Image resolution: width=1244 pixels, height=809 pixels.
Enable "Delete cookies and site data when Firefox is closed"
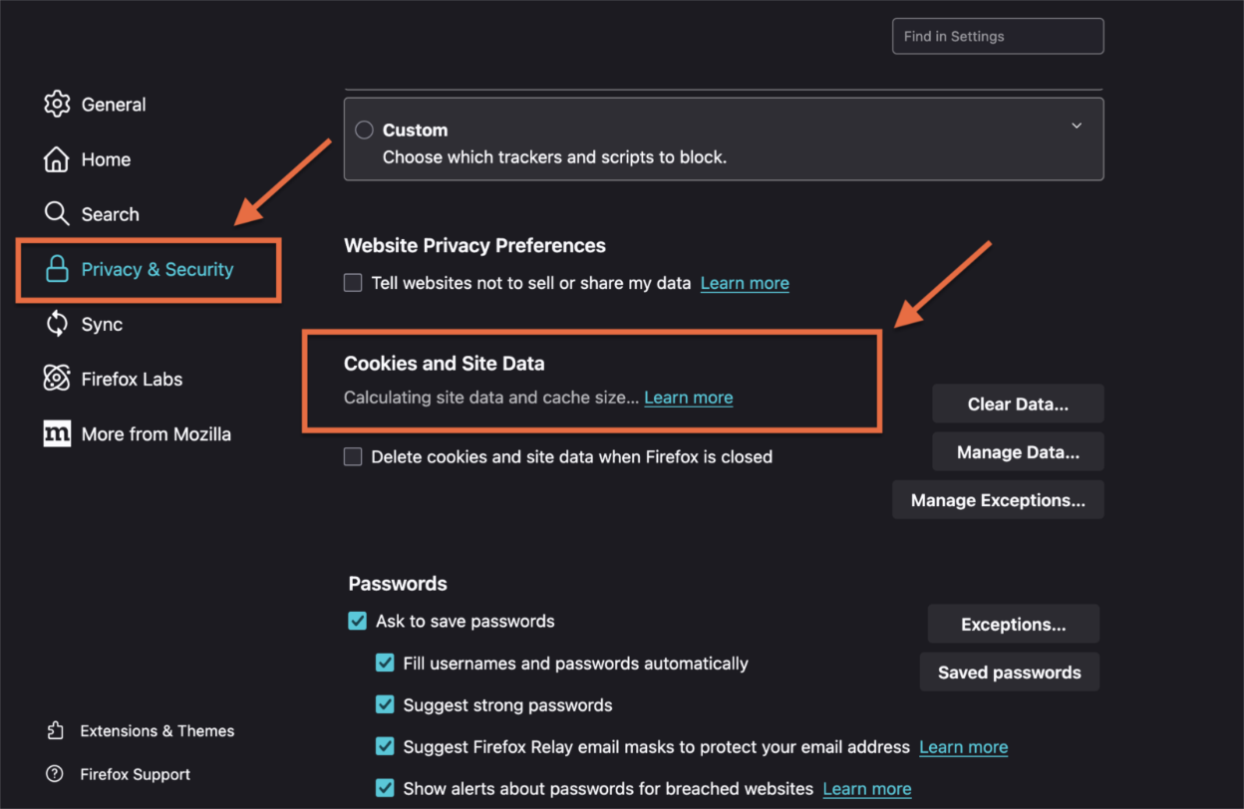(353, 456)
